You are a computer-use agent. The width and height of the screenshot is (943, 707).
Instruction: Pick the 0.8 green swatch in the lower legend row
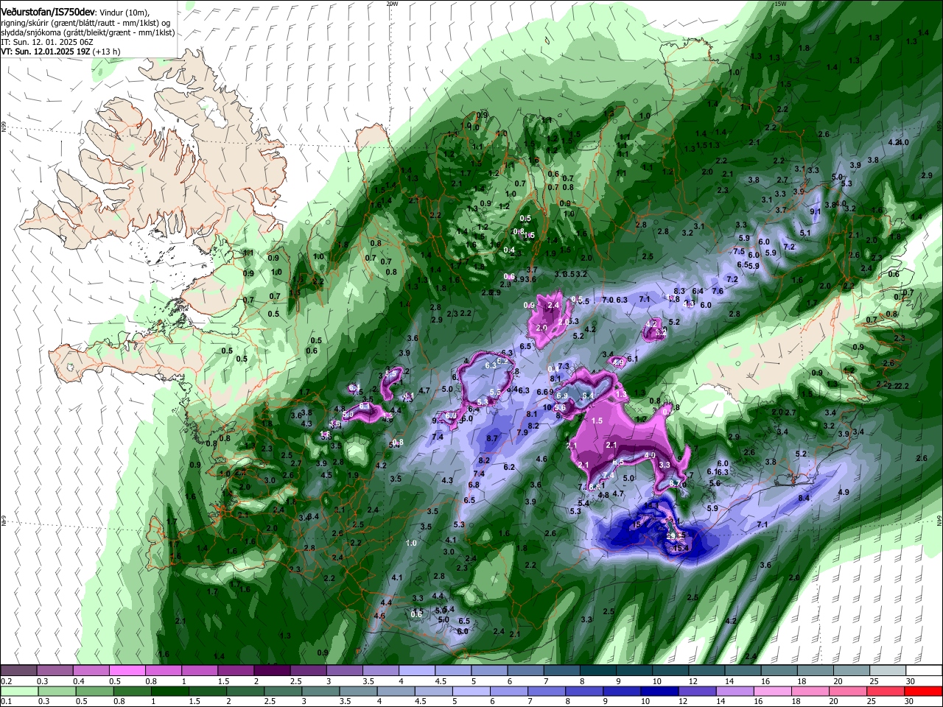click(x=132, y=691)
